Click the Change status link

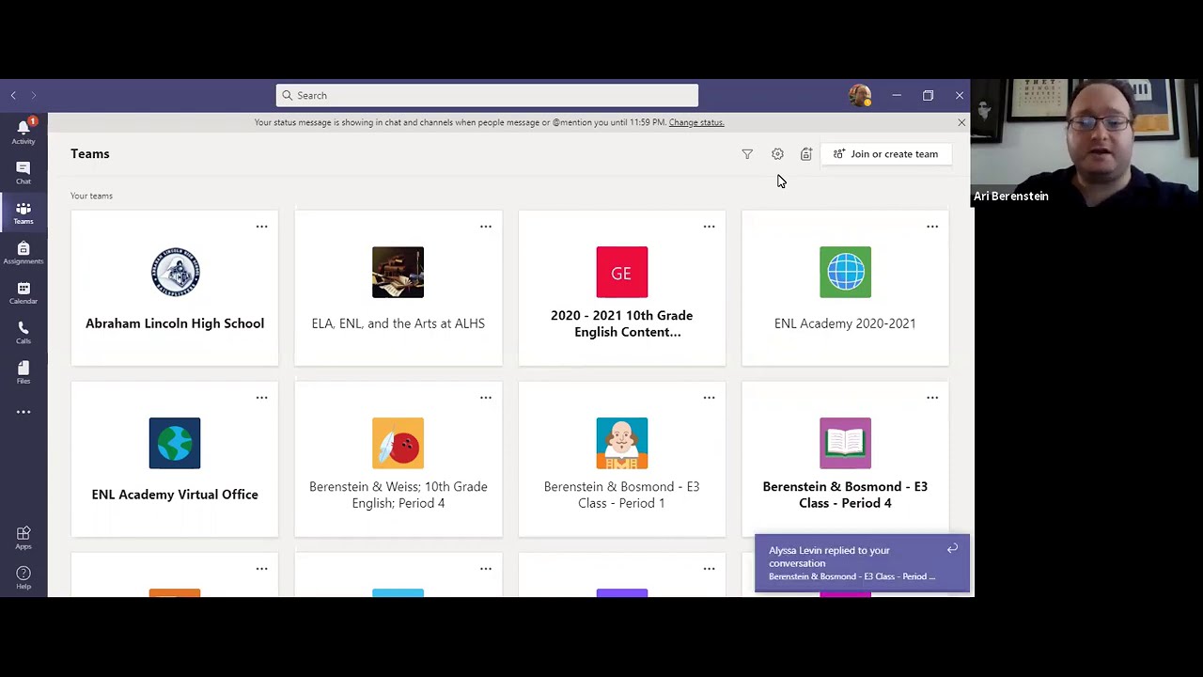(x=696, y=122)
